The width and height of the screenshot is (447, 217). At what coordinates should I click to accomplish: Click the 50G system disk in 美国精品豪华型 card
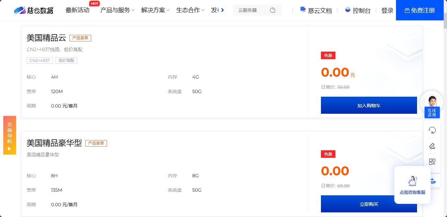197,190
